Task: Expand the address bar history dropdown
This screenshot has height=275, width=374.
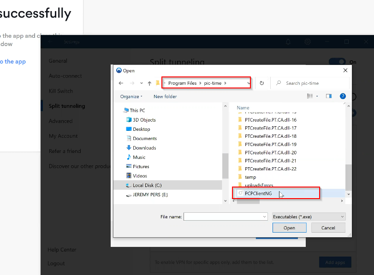Action: (x=249, y=83)
